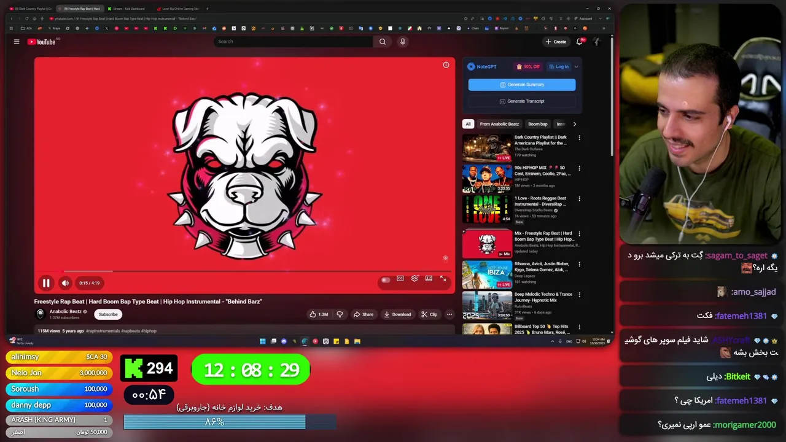This screenshot has height=442, width=786.
Task: Open the account avatar menu
Action: (x=596, y=42)
